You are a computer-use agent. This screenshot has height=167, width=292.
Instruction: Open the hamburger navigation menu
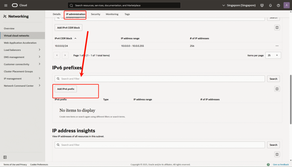click(6, 5)
